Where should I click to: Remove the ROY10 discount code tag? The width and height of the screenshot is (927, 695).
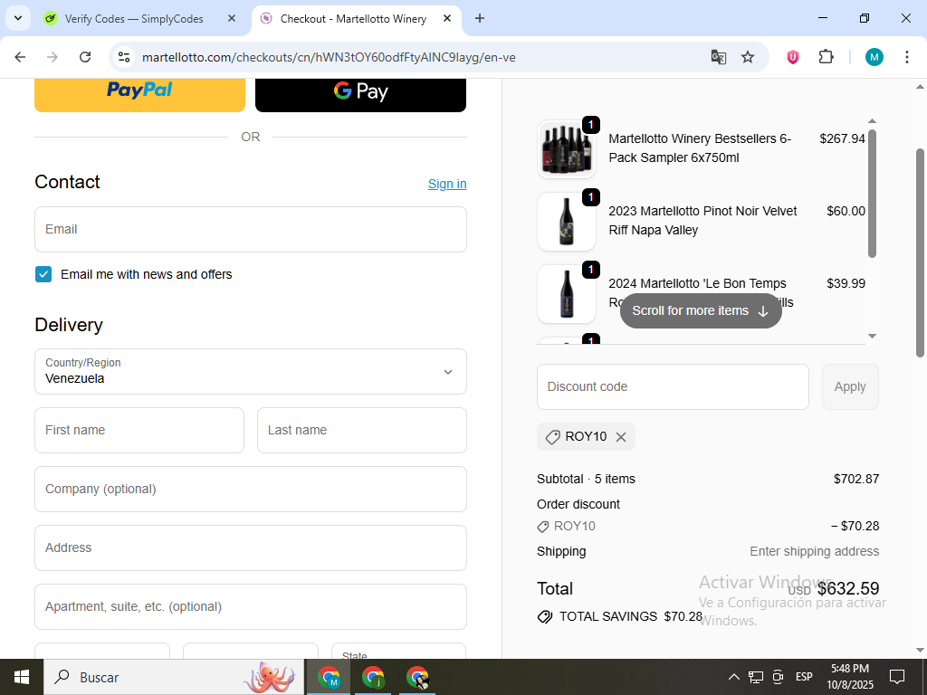coord(621,437)
